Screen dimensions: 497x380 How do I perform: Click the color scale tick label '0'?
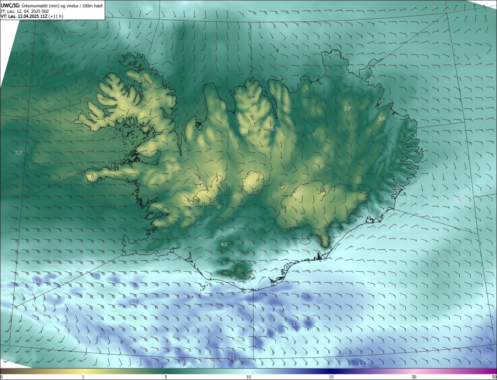click(x=2, y=377)
